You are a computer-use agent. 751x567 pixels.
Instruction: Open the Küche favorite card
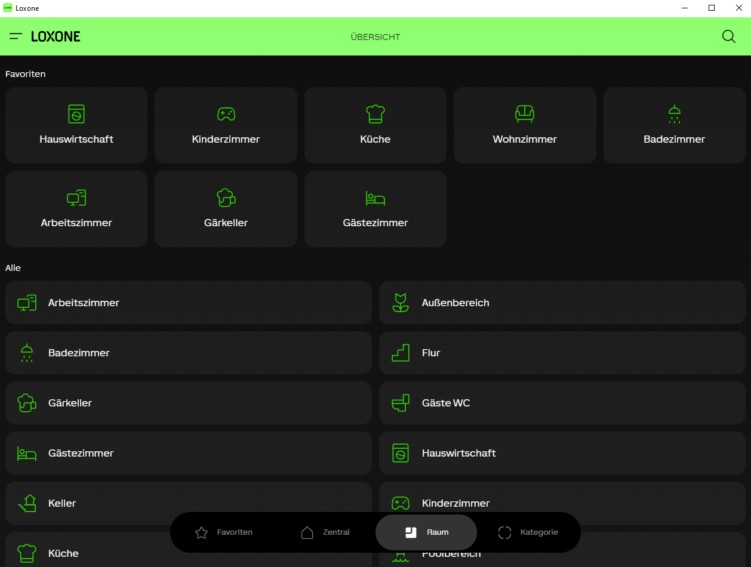(x=375, y=125)
